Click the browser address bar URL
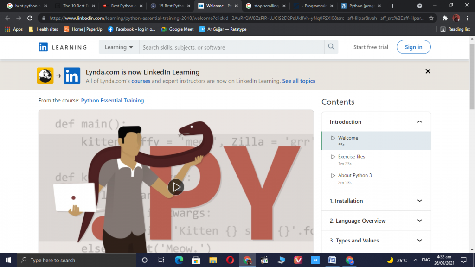 237,18
